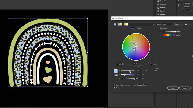Click the save changes to color group icon
The image size is (193, 108).
coord(183,24)
